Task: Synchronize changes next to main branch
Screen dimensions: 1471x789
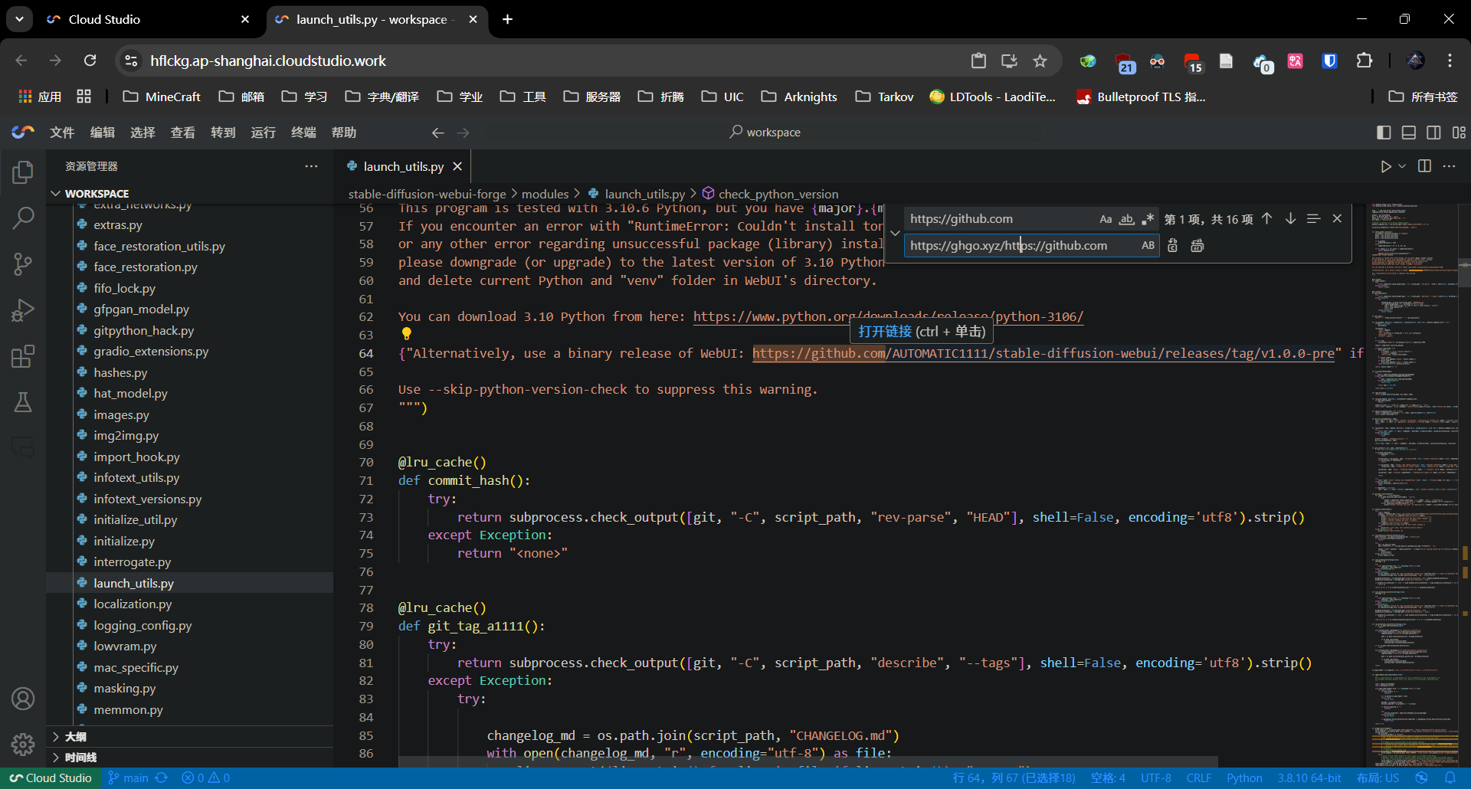Action: [x=161, y=778]
